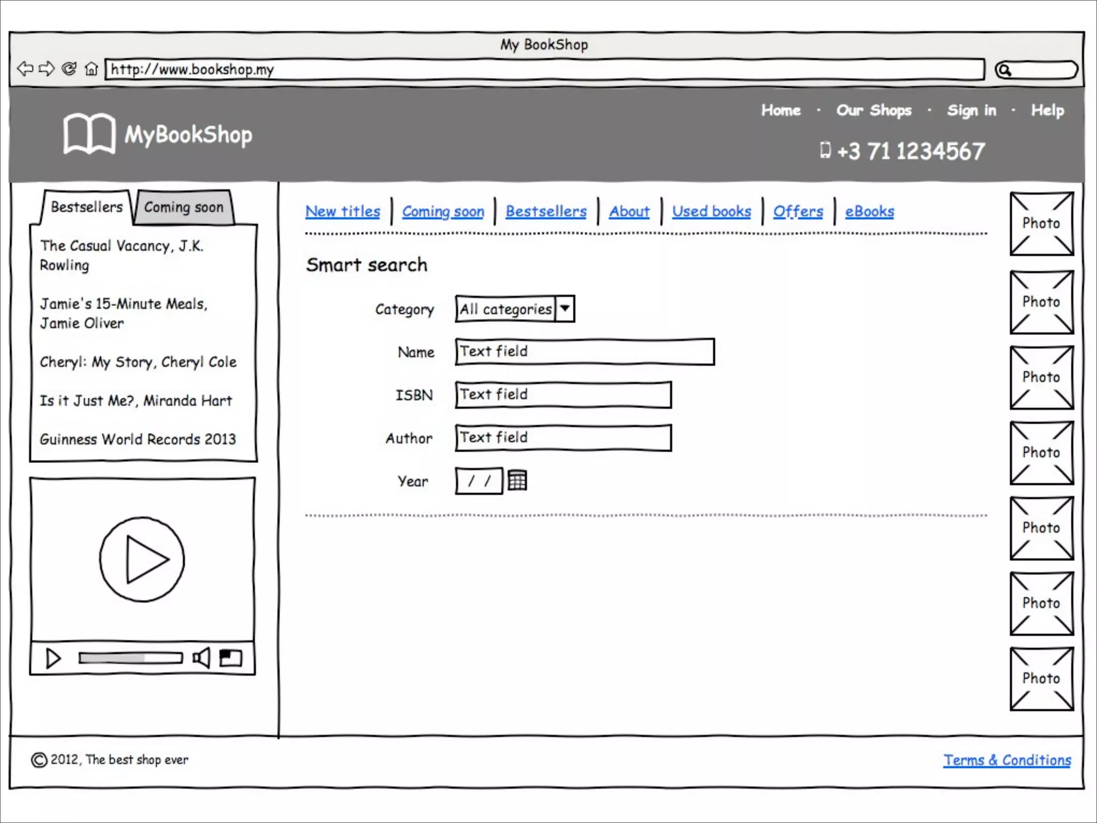Start video with large circular play button
The image size is (1097, 823).
(142, 559)
